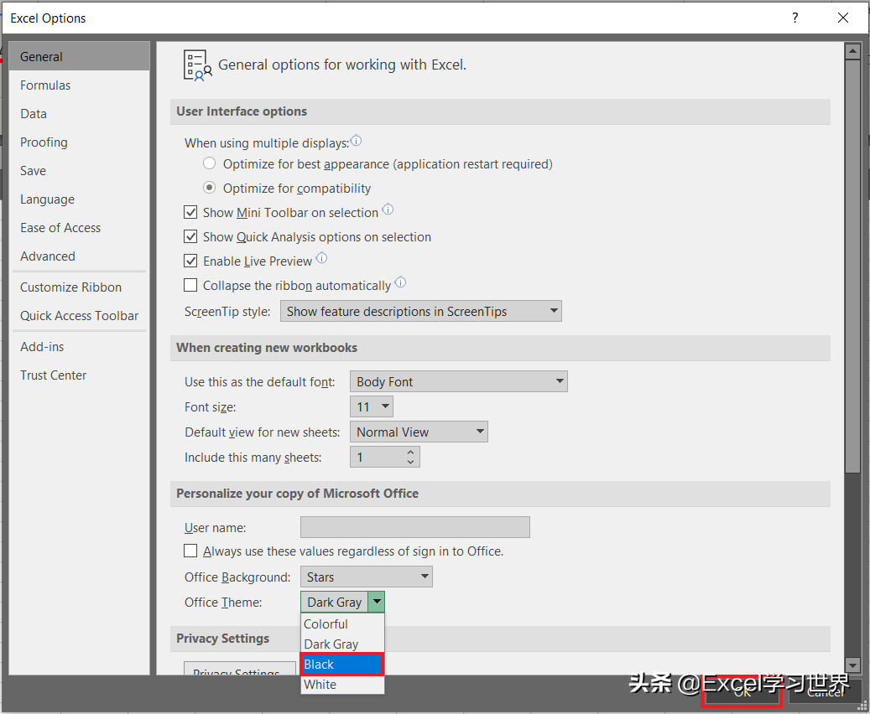Open Default view for new sheets dropdown
870x714 pixels.
pos(419,432)
